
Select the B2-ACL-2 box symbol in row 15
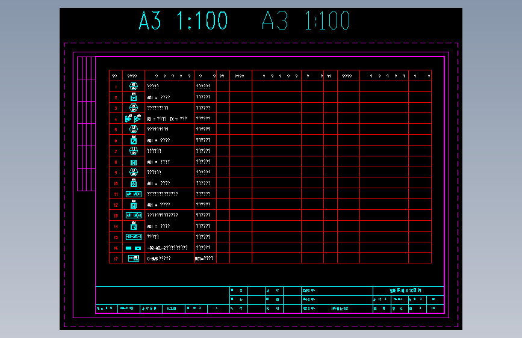point(134,237)
